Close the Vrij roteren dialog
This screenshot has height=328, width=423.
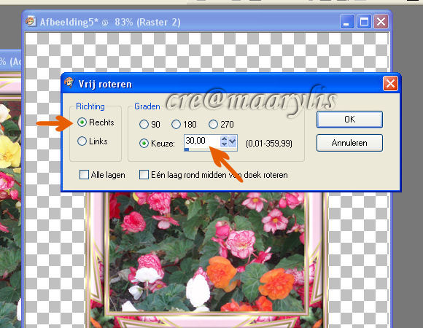(x=390, y=84)
